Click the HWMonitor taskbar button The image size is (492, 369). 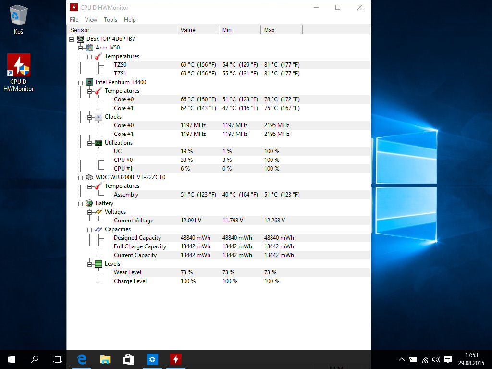[x=176, y=359]
